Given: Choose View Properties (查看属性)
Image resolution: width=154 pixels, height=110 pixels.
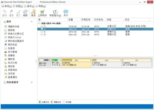Looking at the screenshot, I should point(11,77).
